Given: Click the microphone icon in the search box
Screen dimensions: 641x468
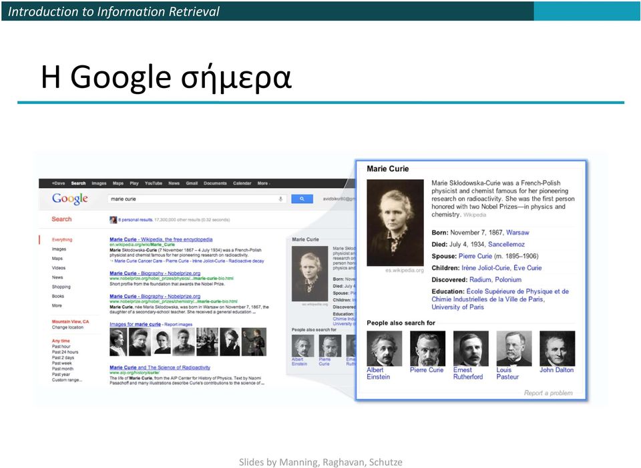Looking at the screenshot, I should pos(280,199).
